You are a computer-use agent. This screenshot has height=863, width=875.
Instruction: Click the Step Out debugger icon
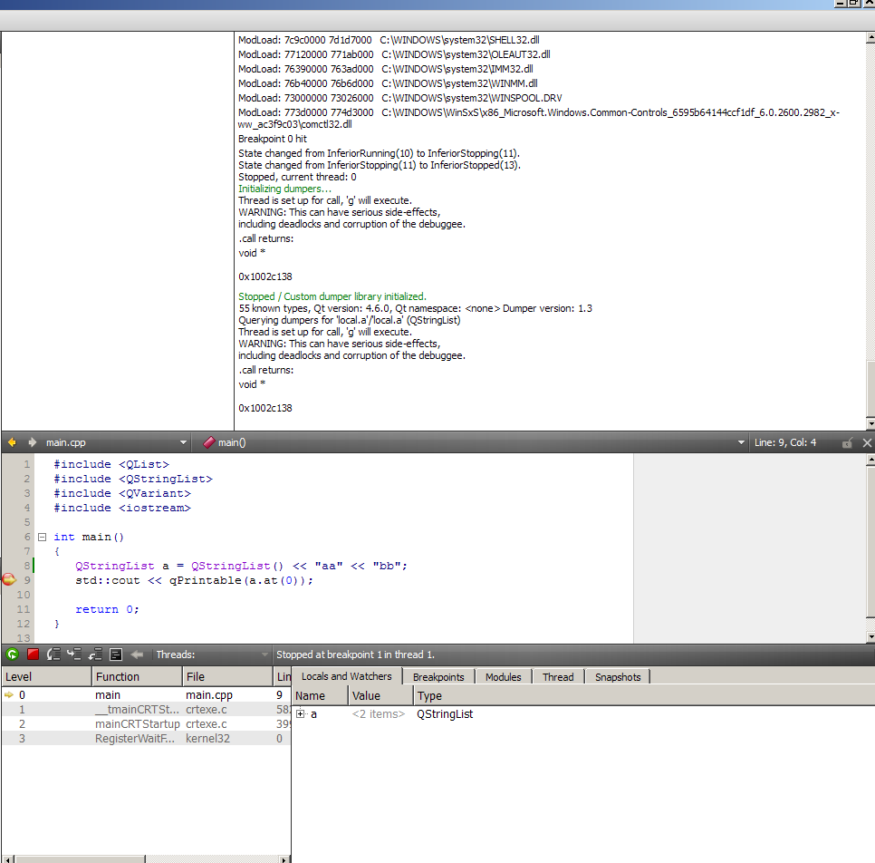(95, 655)
